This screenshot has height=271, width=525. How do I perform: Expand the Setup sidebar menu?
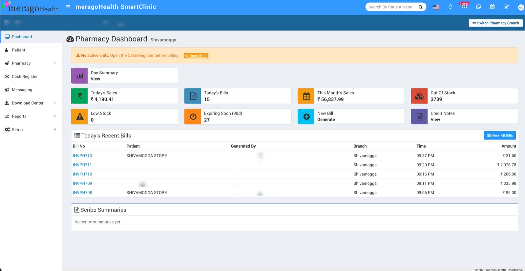(31, 130)
